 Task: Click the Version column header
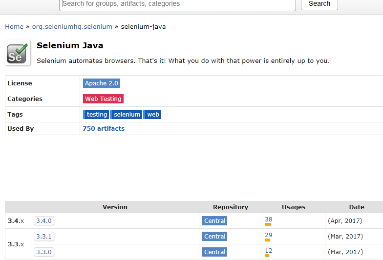click(115, 207)
